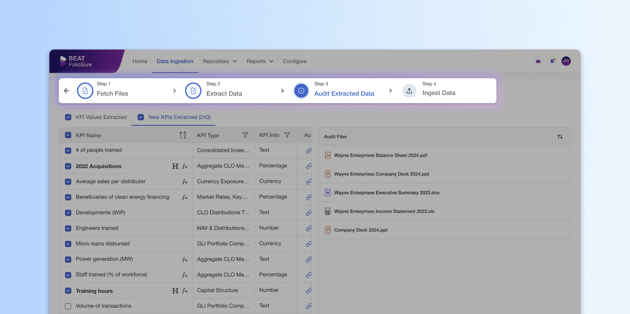630x314 pixels.
Task: Click link icon for Average sales per distributor
Action: (309, 182)
